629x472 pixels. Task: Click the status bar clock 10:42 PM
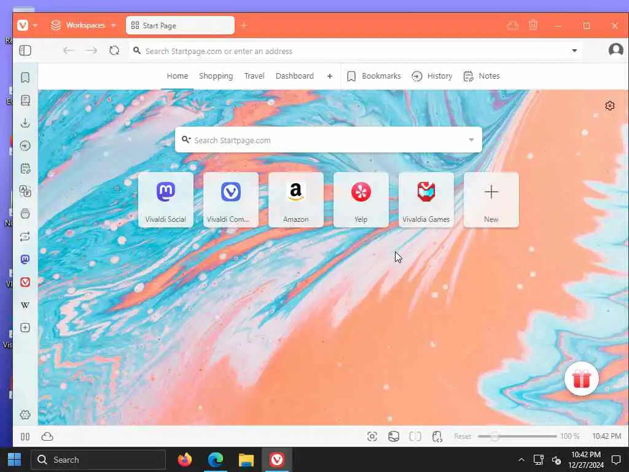(x=606, y=436)
